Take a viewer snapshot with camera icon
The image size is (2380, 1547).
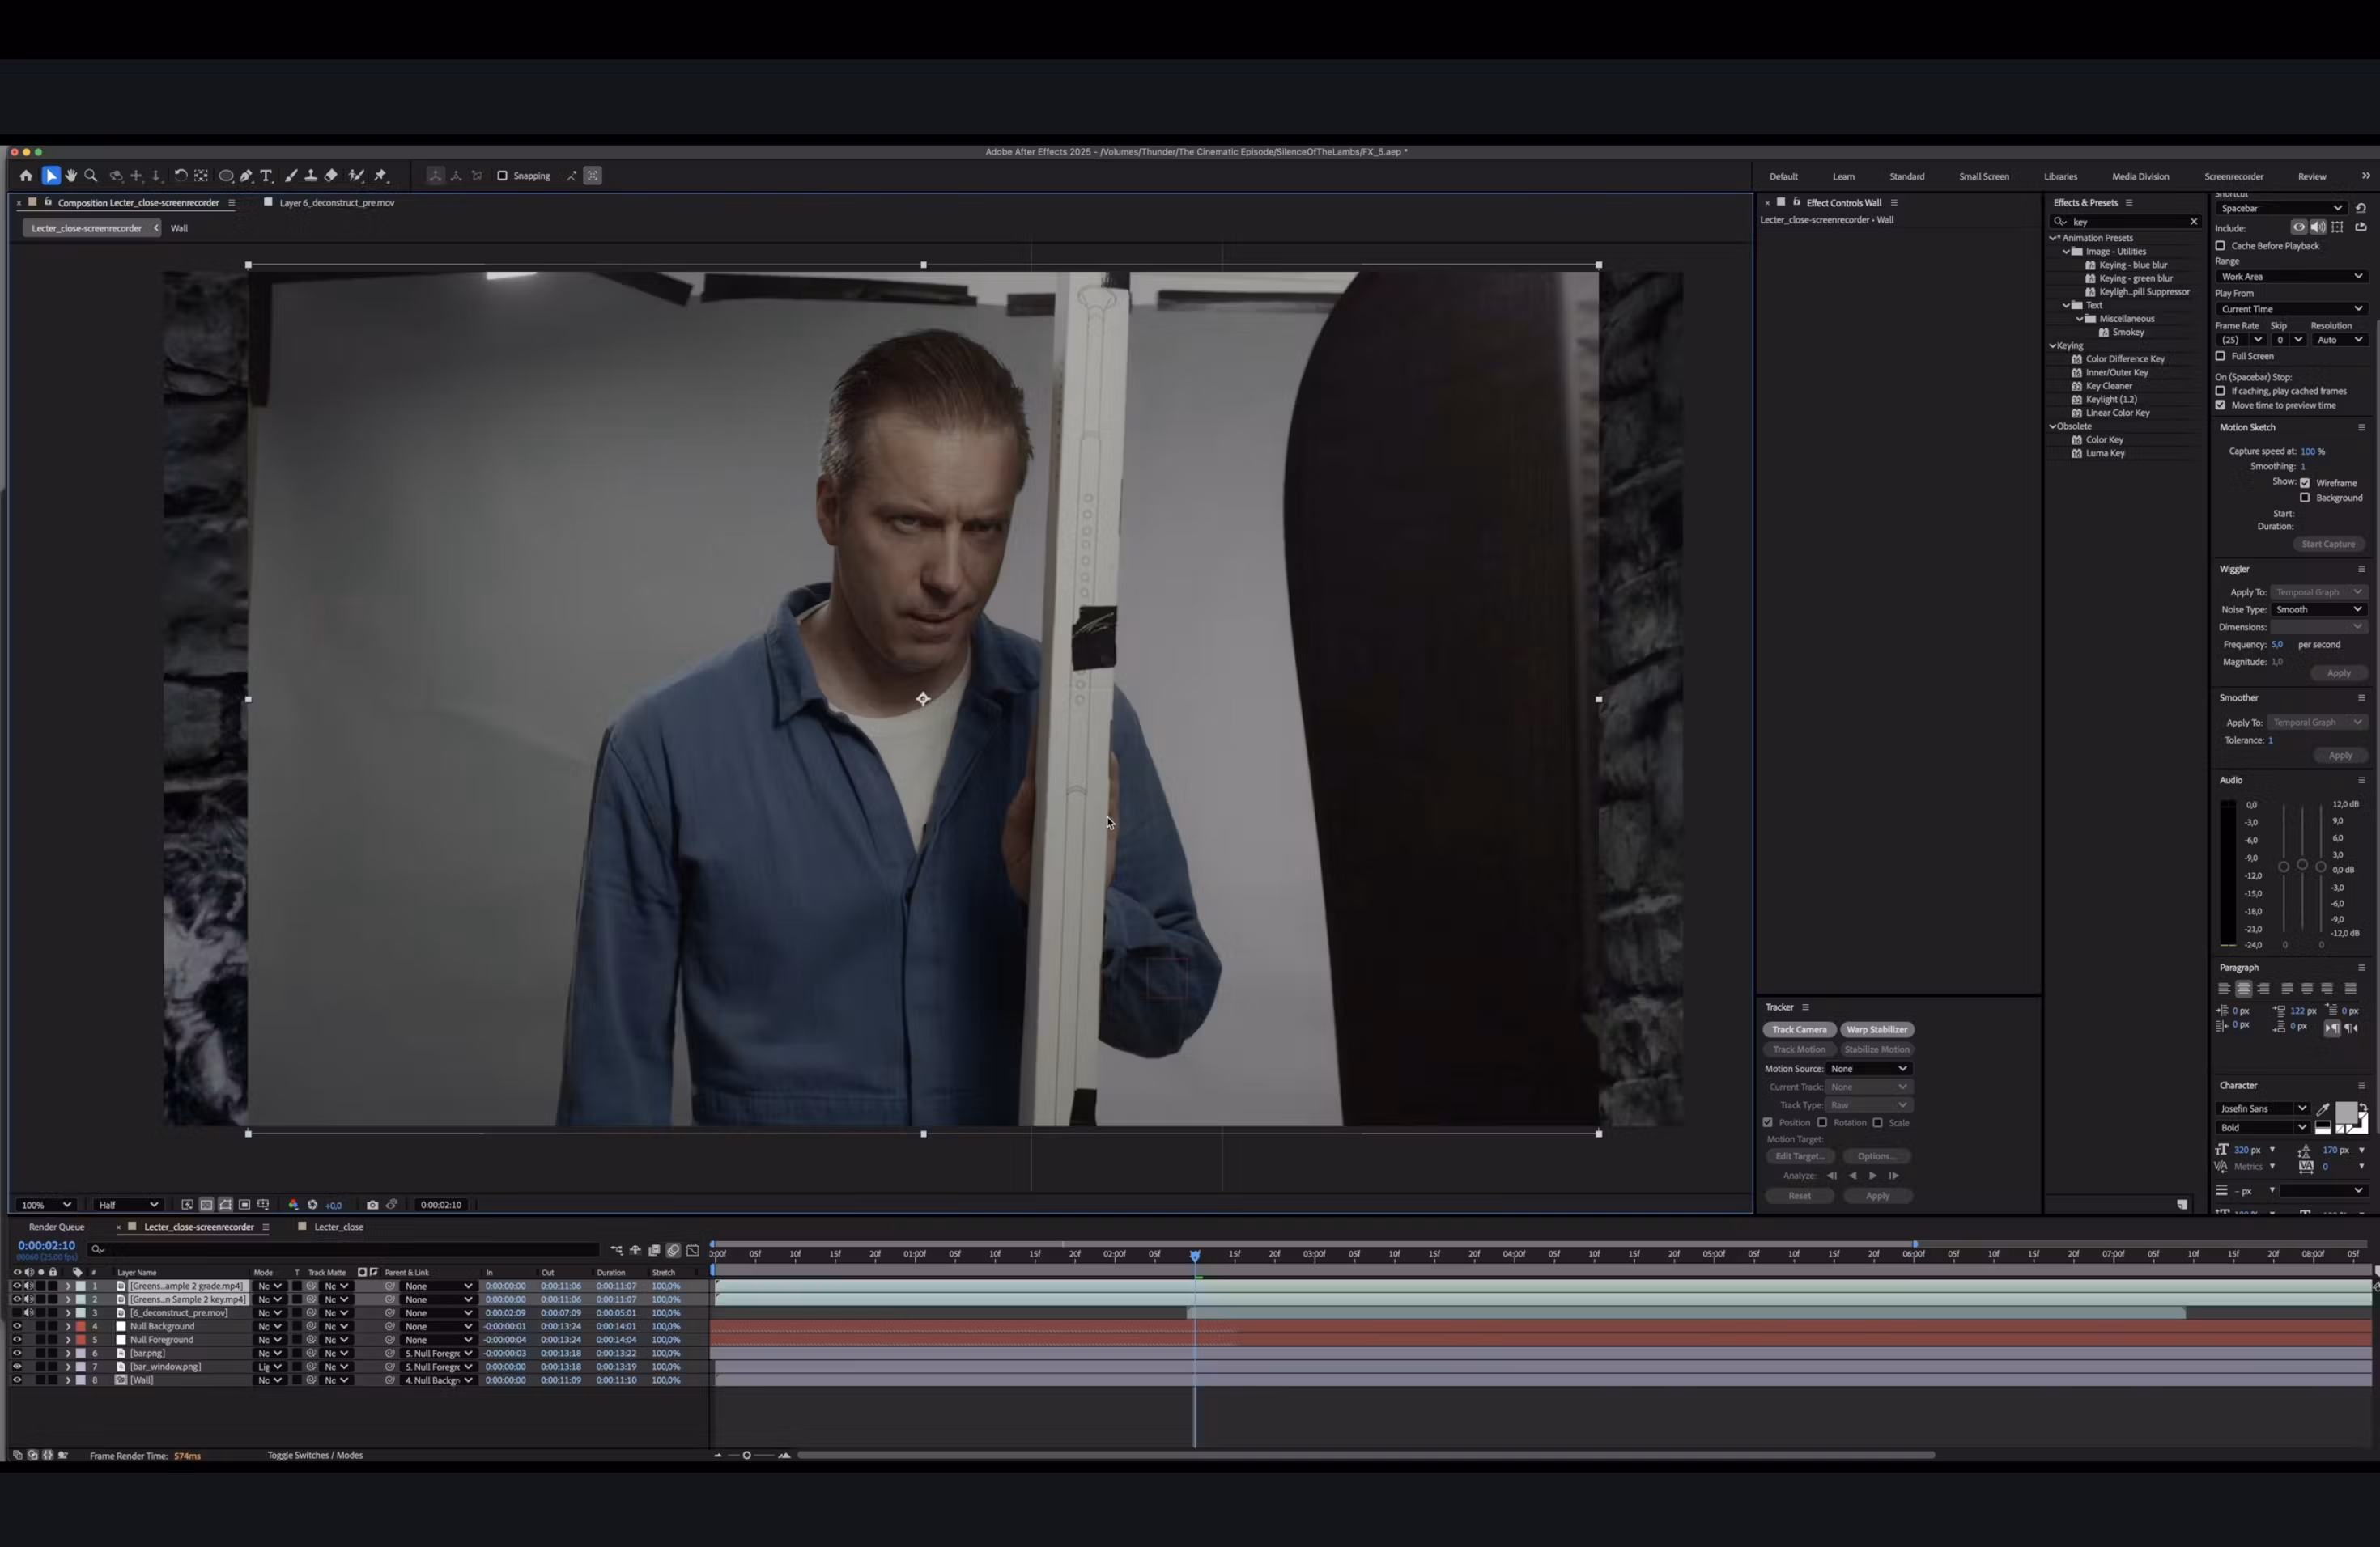point(372,1204)
